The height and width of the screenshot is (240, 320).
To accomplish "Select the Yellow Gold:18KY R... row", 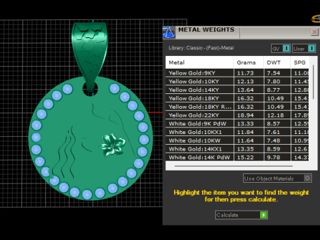I will [237, 107].
